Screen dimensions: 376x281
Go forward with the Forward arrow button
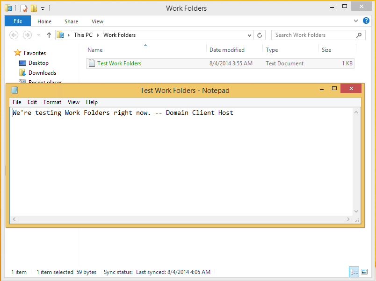27,35
